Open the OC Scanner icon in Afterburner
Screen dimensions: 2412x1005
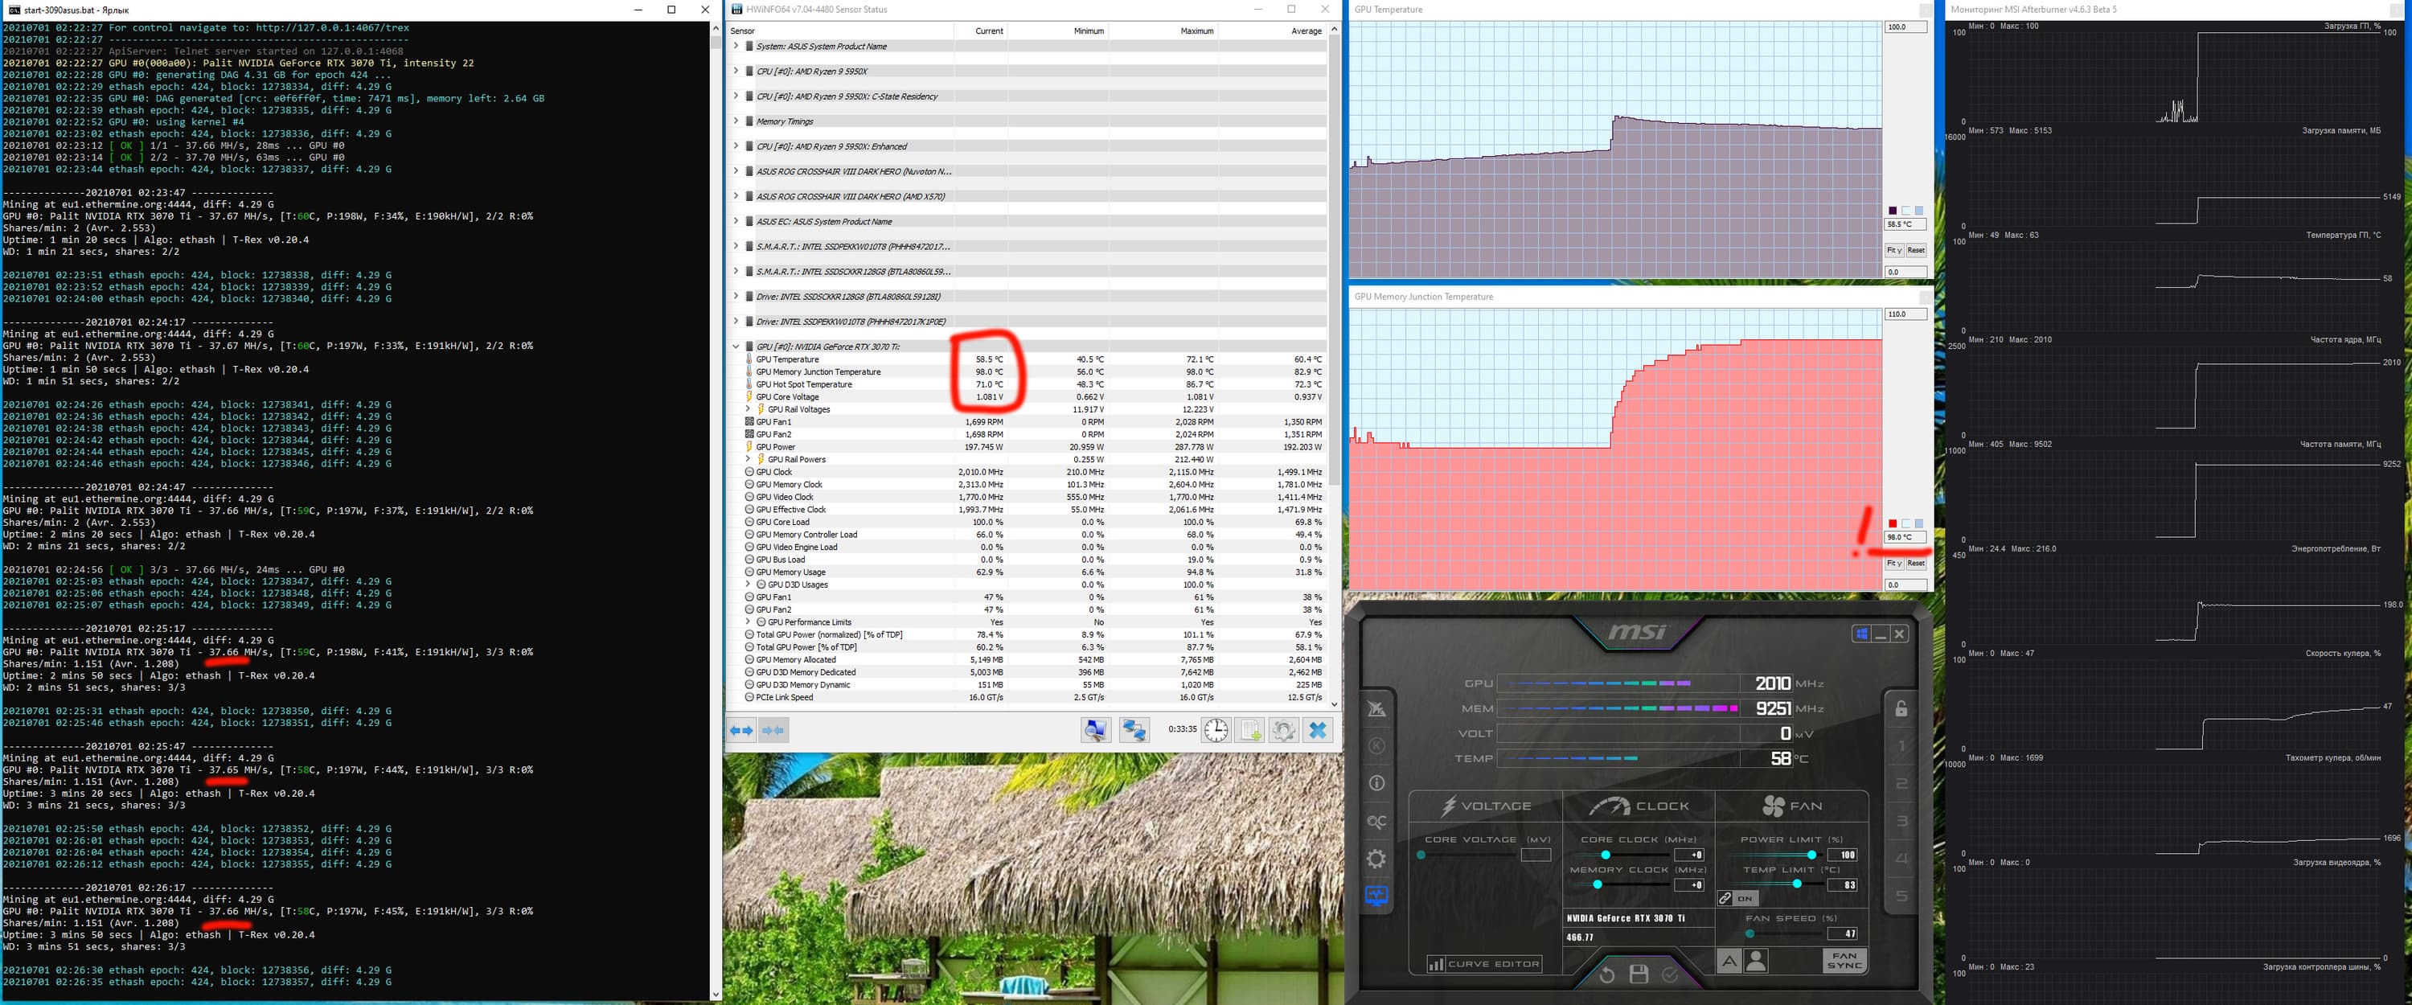(1376, 822)
